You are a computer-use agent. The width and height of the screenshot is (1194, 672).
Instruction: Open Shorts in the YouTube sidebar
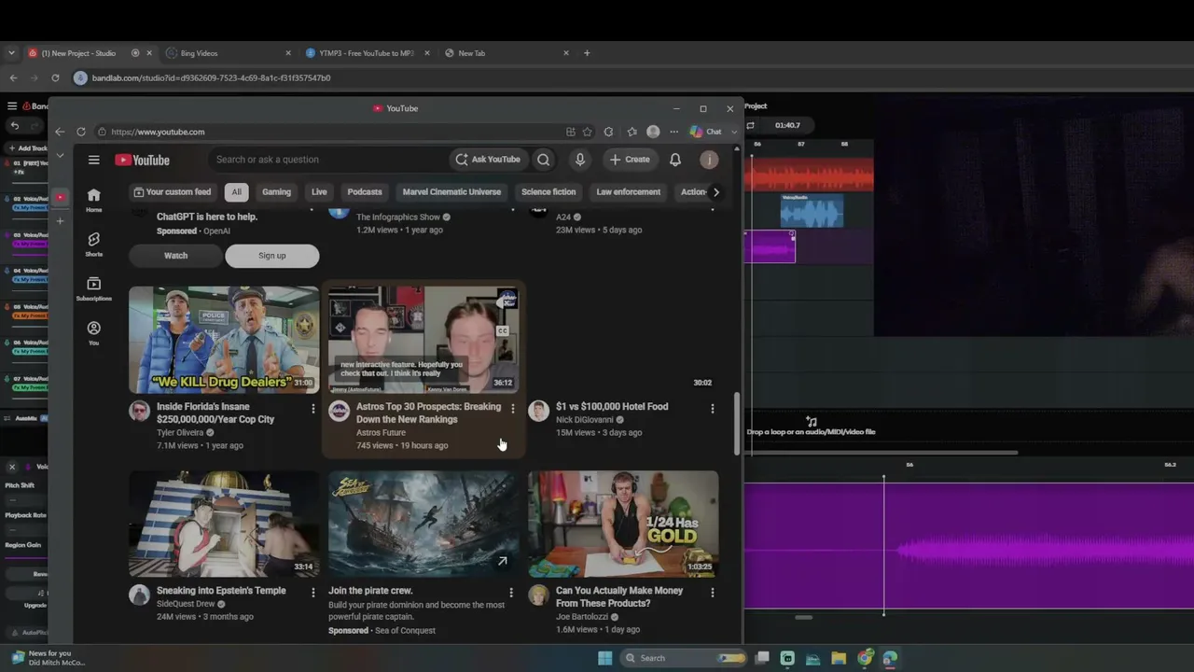[x=93, y=245]
